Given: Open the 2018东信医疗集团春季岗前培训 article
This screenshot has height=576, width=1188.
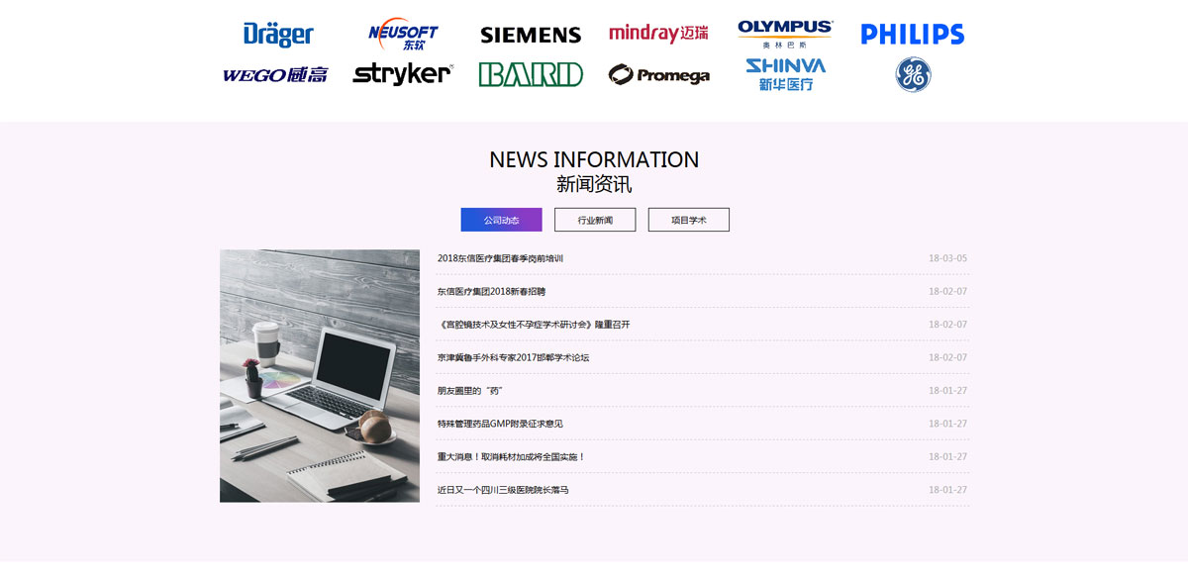Looking at the screenshot, I should 500,258.
